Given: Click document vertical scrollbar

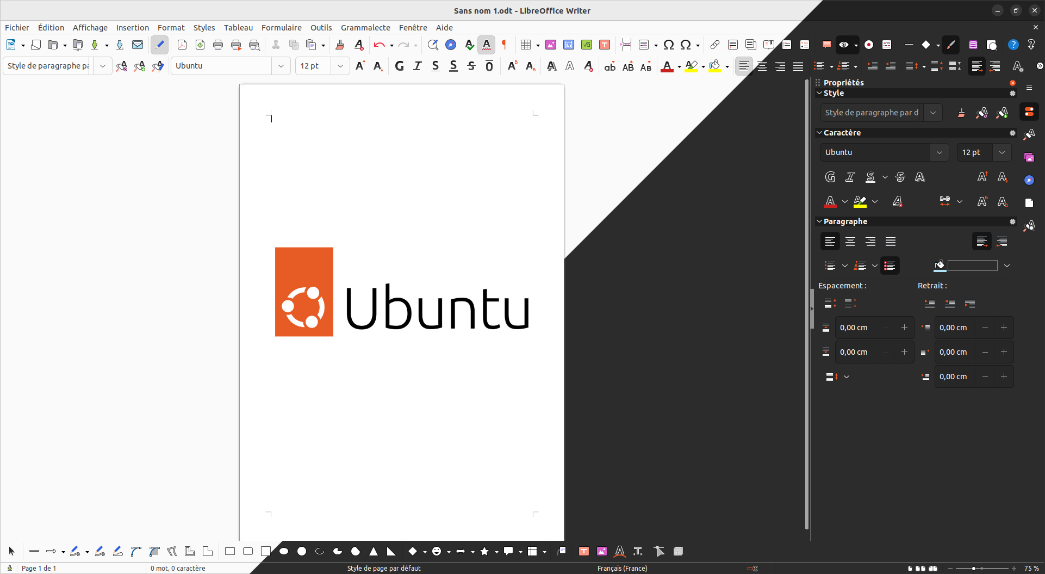Looking at the screenshot, I should pyautogui.click(x=807, y=305).
